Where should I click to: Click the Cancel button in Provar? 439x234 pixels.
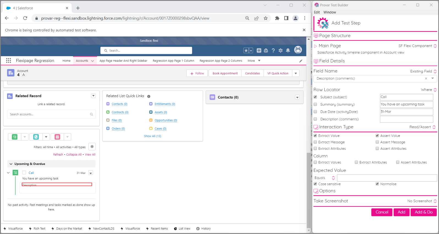(x=382, y=212)
